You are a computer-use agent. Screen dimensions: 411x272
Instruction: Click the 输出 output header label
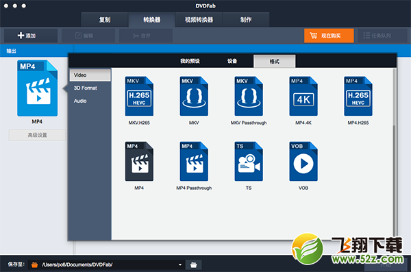coord(11,51)
